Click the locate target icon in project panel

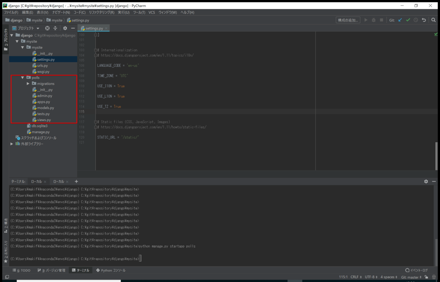click(x=47, y=28)
